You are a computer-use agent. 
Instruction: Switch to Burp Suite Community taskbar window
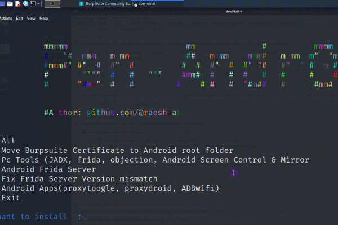105,4
